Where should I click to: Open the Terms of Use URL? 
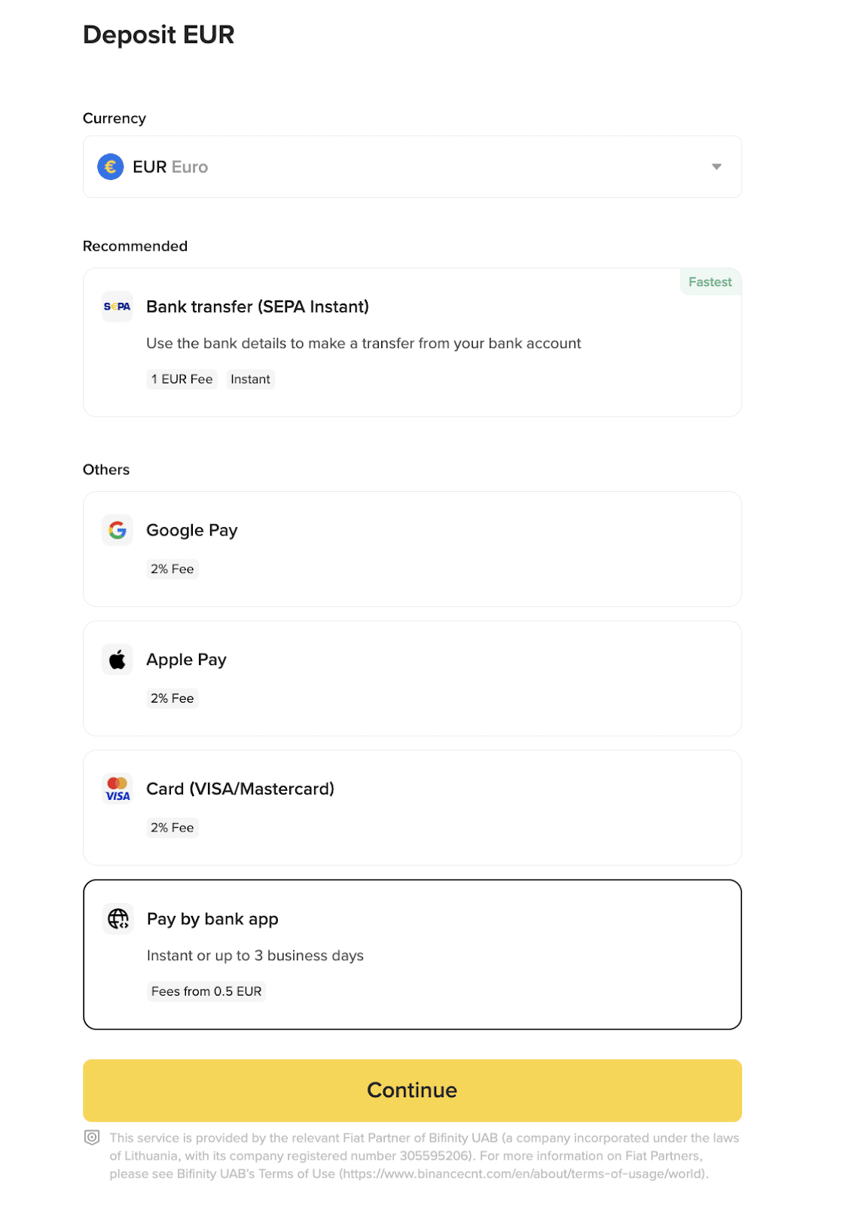524,1173
